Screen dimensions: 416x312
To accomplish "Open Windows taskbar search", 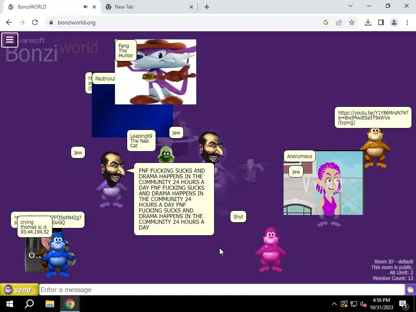I will tap(29, 304).
